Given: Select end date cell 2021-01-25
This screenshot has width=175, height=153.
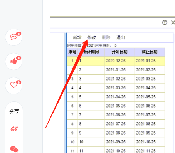Looking at the screenshot, I should [x=150, y=61].
